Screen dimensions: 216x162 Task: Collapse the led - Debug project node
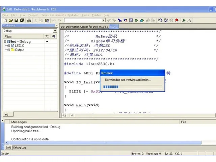5,42
